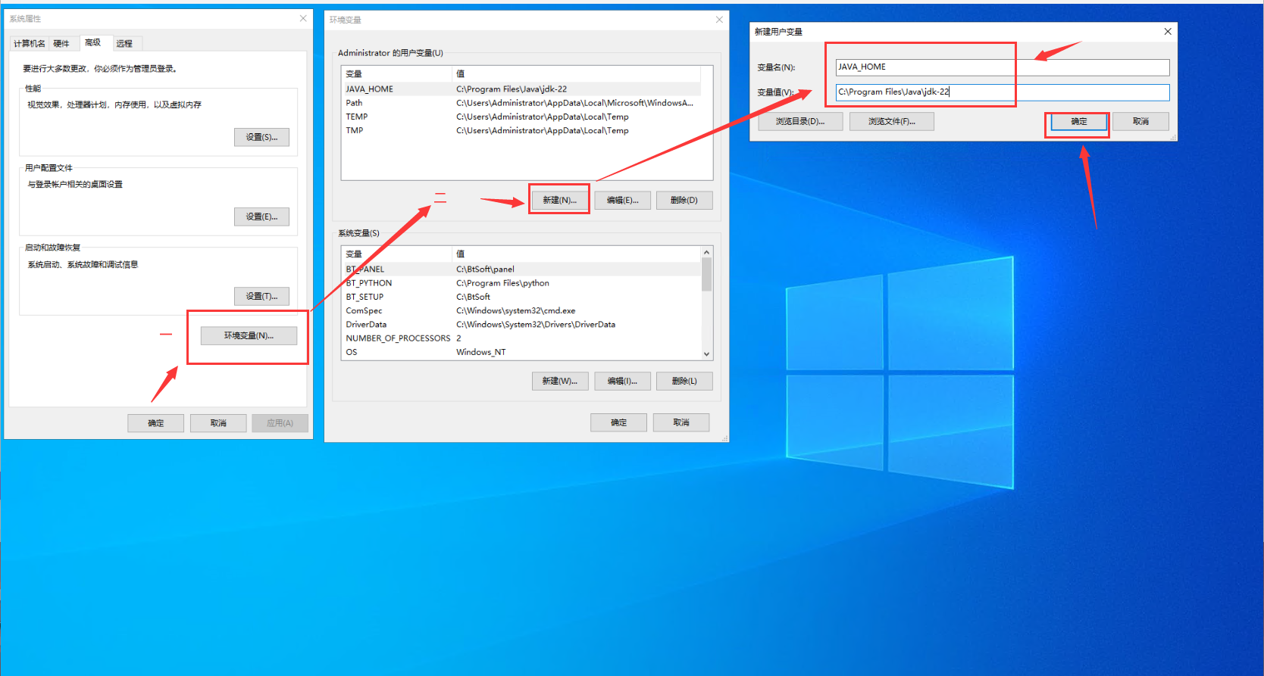Click 浏览文件(F)... button

891,121
